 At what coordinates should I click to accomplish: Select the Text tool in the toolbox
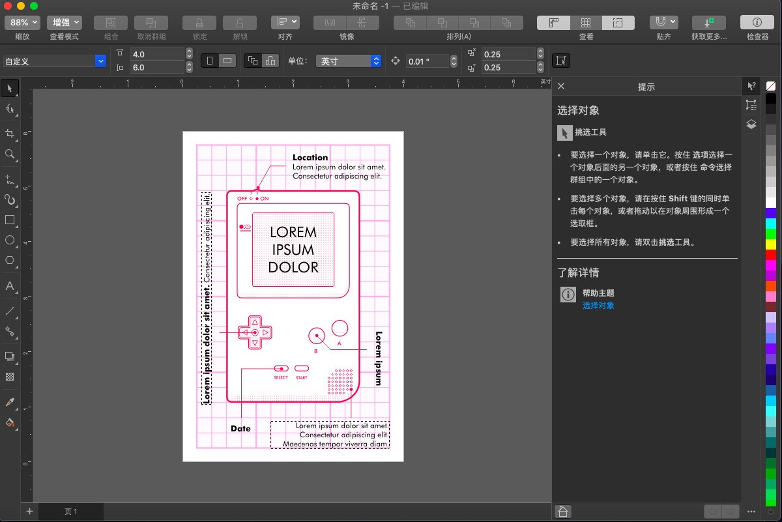pos(10,287)
